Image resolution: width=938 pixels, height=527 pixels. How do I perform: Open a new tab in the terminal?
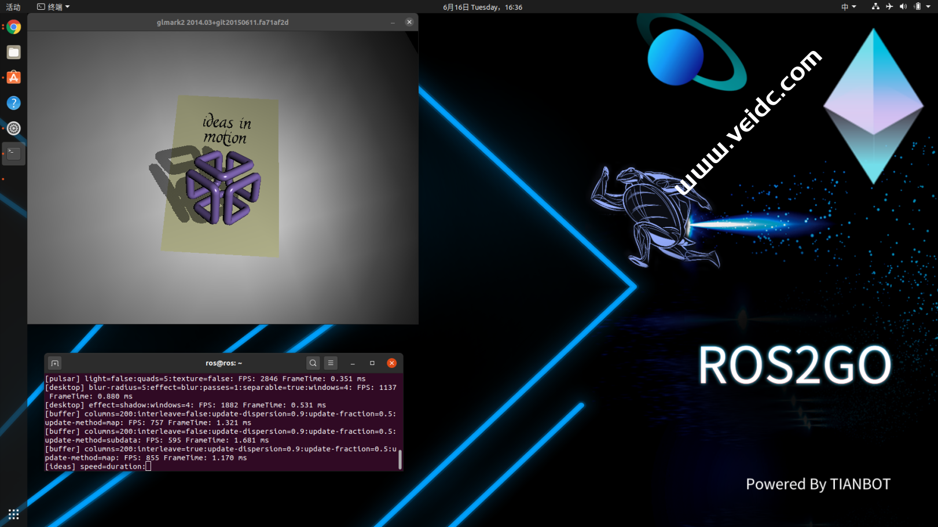55,363
